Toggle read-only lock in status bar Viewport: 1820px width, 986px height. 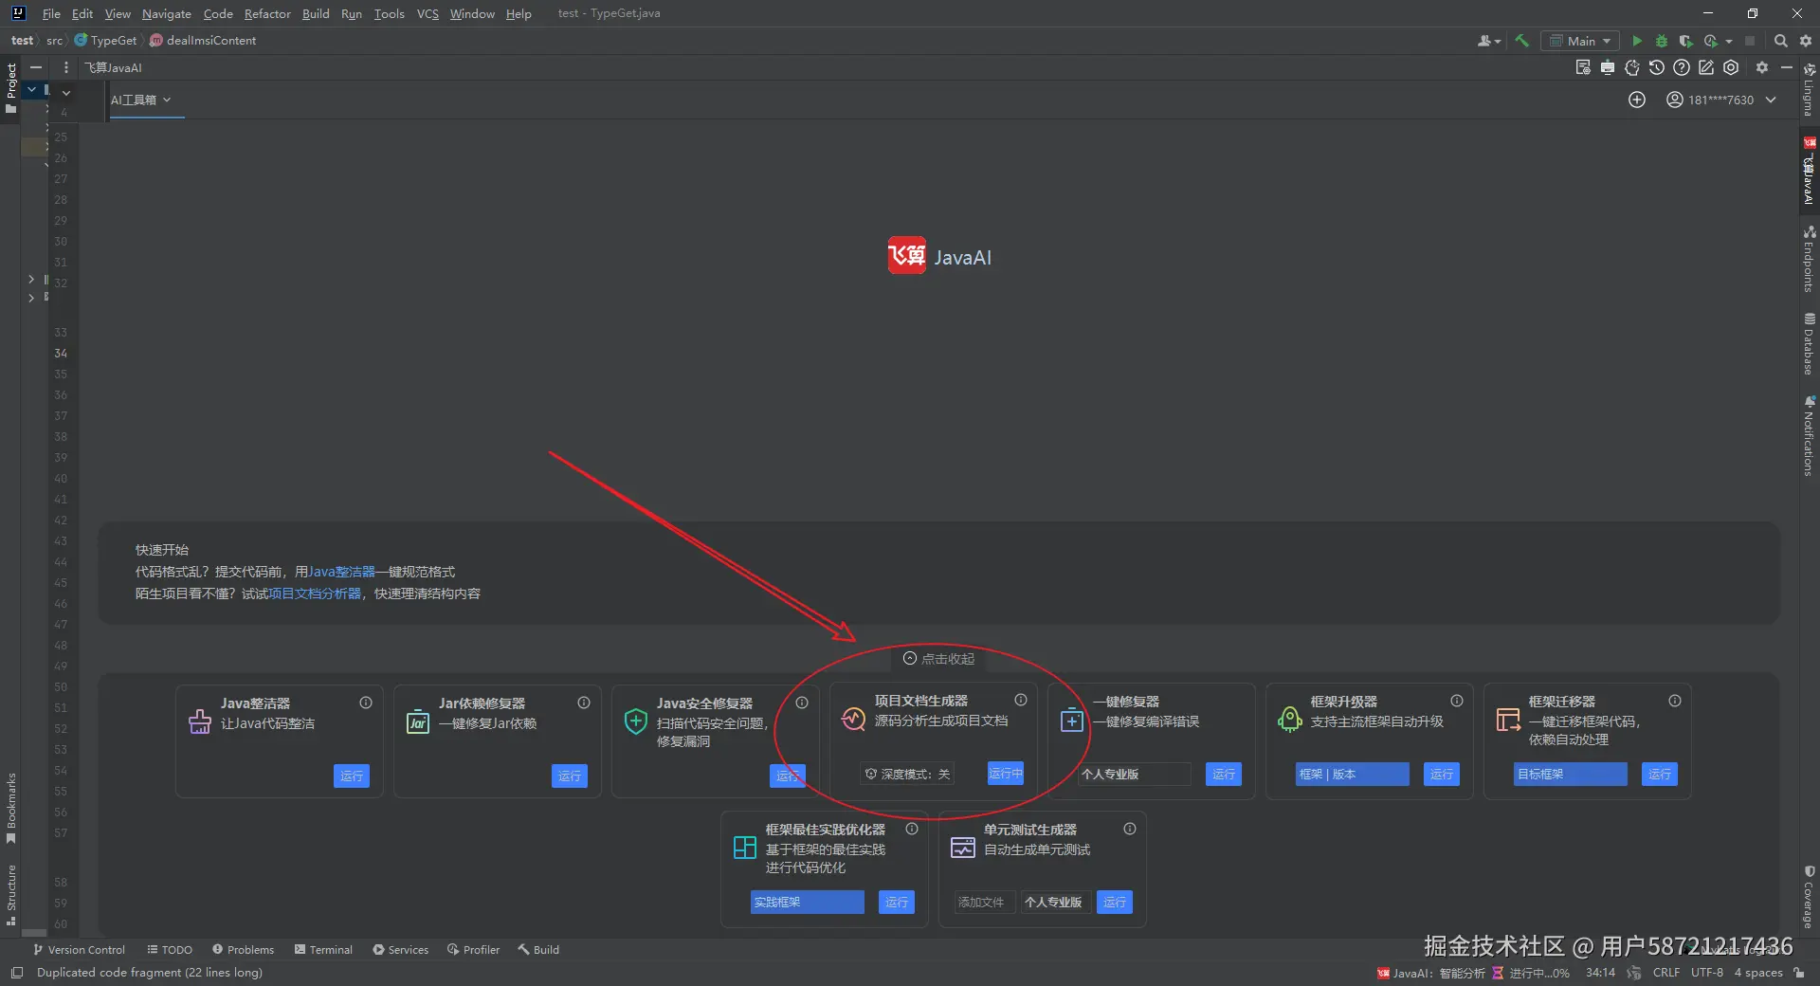[x=1799, y=973]
